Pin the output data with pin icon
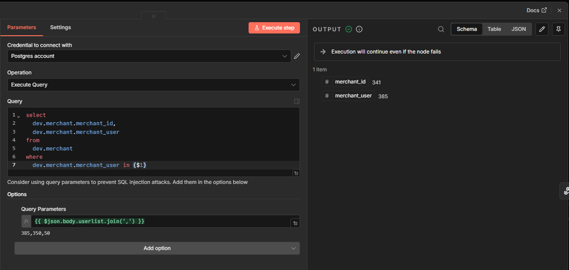Screen dimensions: 569x270 558,29
